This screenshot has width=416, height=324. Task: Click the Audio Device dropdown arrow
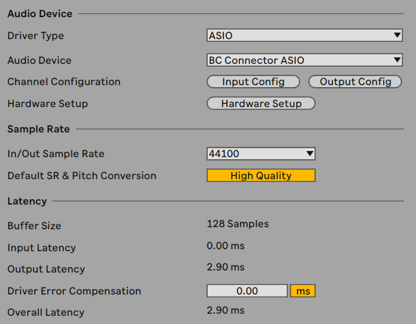click(397, 60)
